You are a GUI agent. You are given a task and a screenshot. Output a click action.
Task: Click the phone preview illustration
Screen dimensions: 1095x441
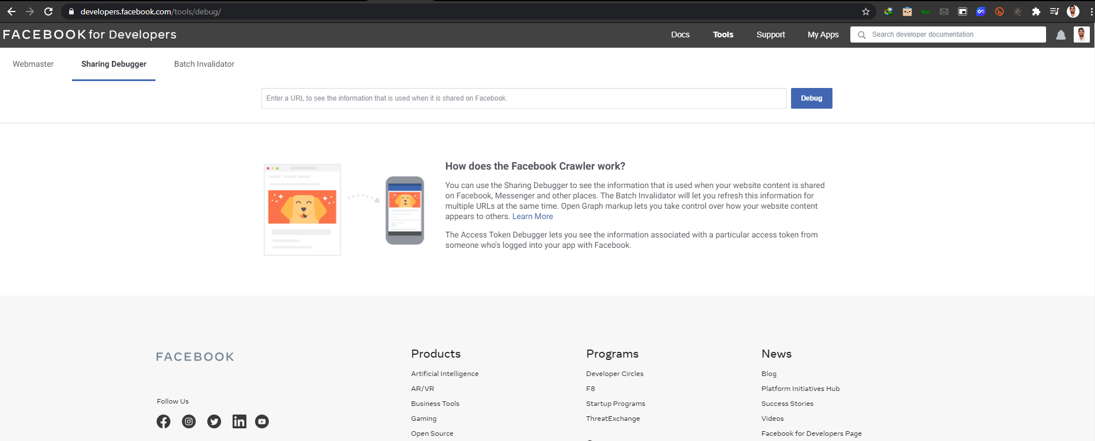pyautogui.click(x=405, y=210)
